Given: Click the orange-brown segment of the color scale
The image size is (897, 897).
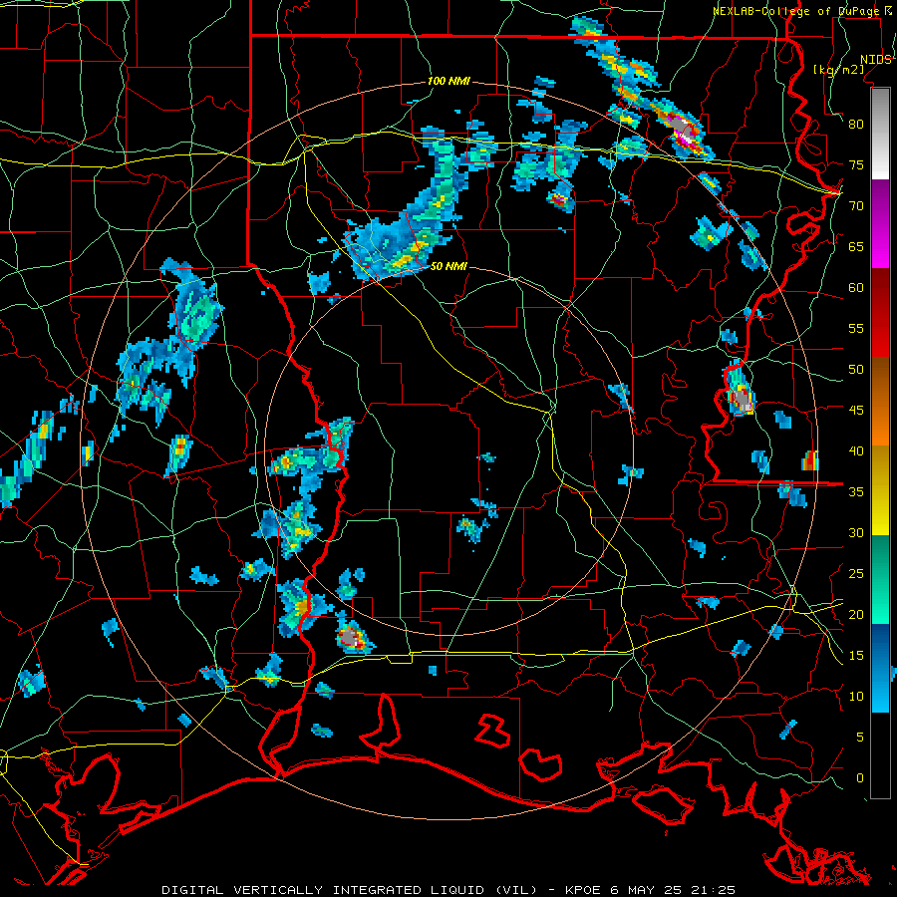Looking at the screenshot, I should pos(880,402).
